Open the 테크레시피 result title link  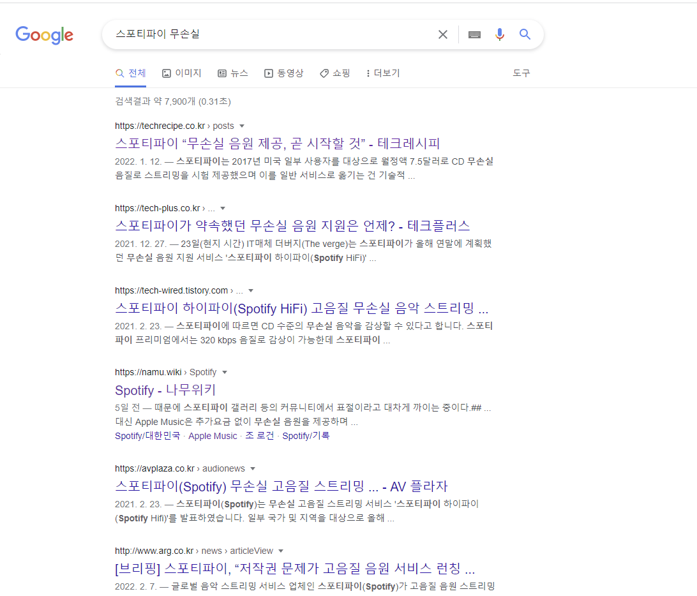[x=278, y=144]
